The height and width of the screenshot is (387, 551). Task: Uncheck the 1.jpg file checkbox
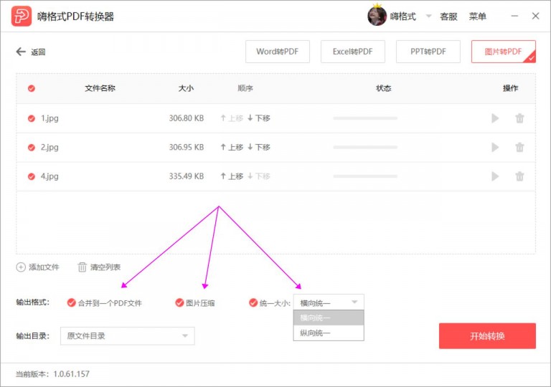click(32, 118)
